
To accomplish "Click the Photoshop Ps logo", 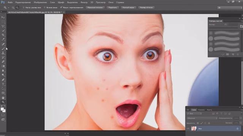I will pyautogui.click(x=3, y=2).
